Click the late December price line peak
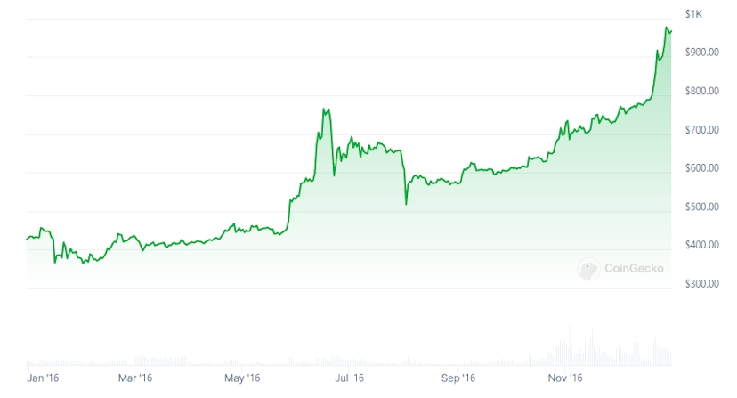Viewport: 737px width, 398px height. pos(668,28)
